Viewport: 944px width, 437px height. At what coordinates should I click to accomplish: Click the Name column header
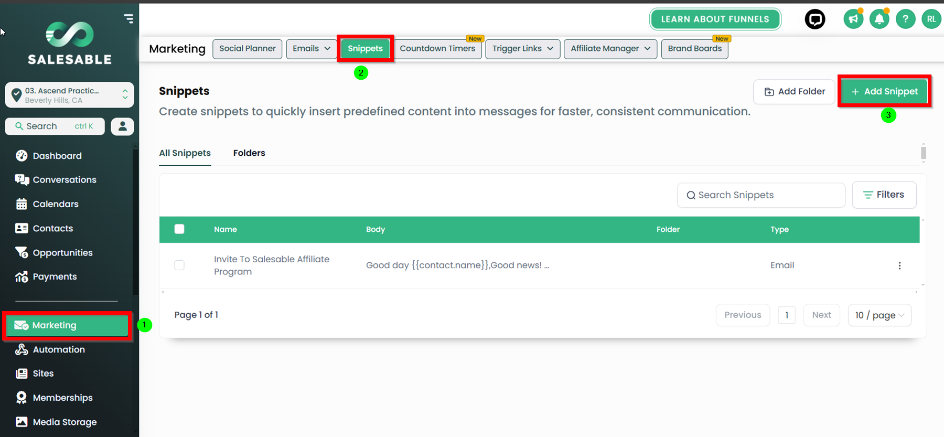coord(226,229)
